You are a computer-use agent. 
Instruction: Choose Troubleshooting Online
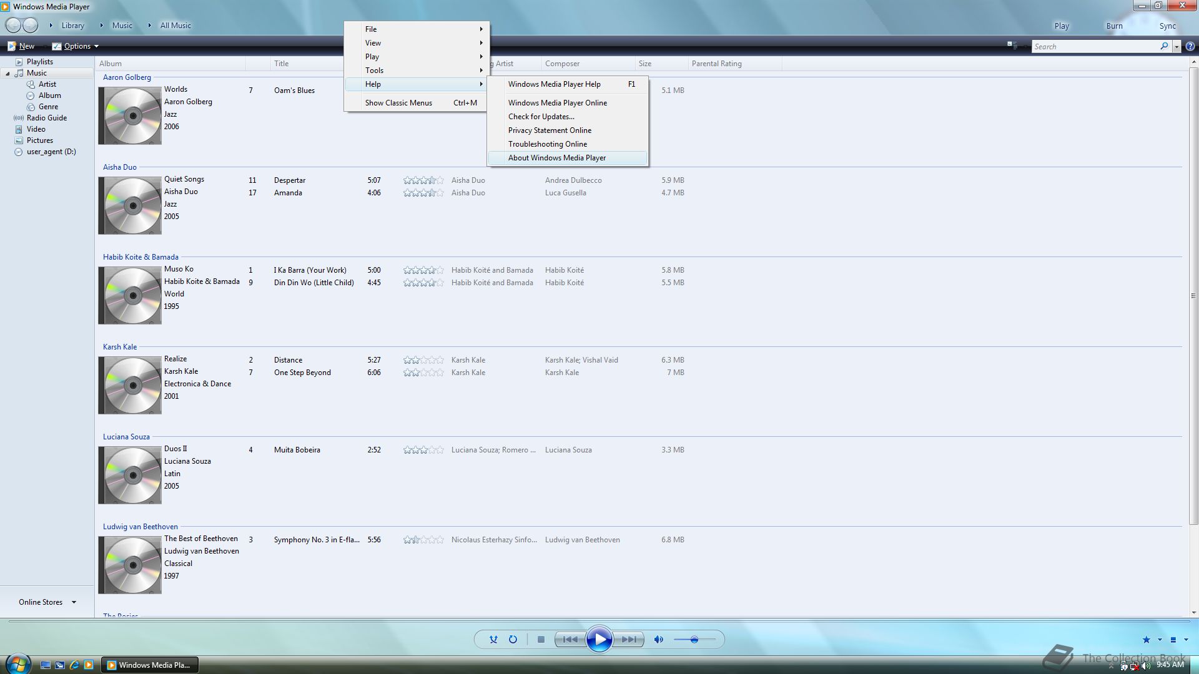click(x=568, y=144)
